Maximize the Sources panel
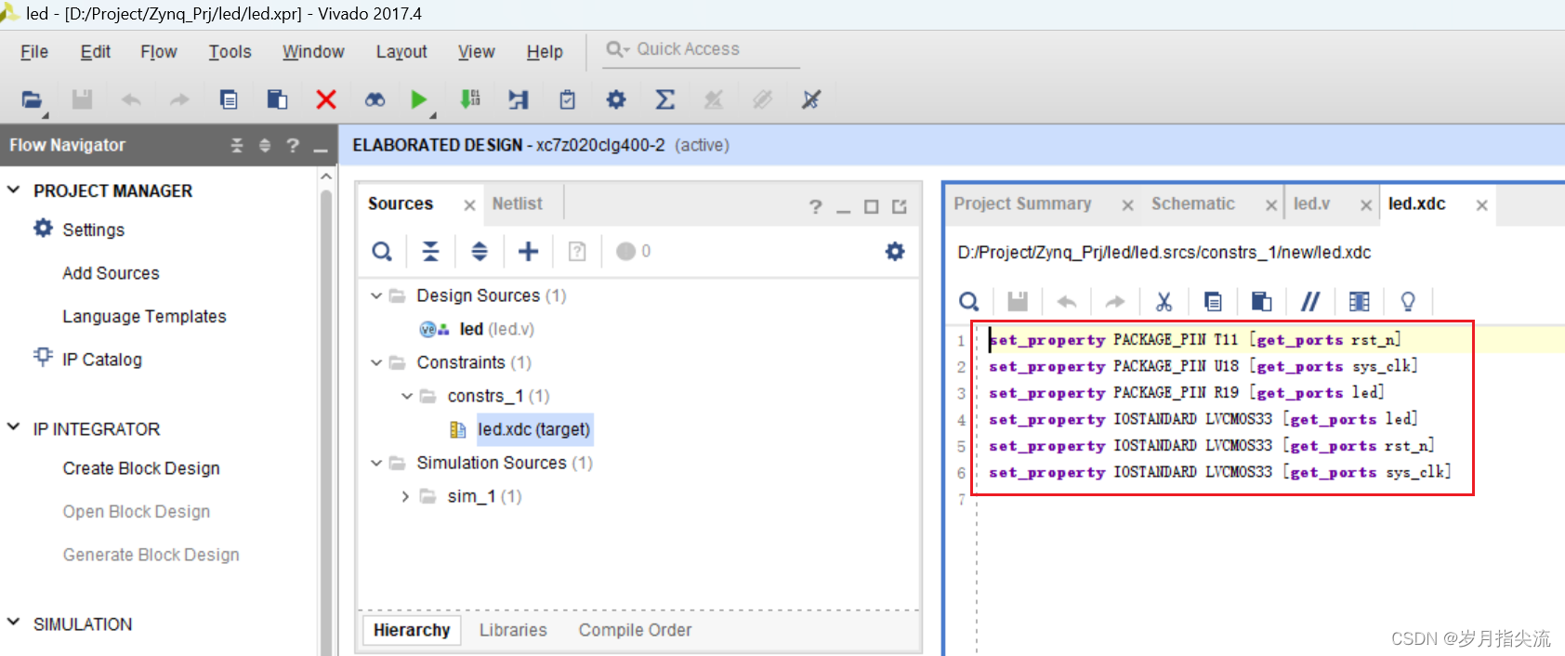 871,206
